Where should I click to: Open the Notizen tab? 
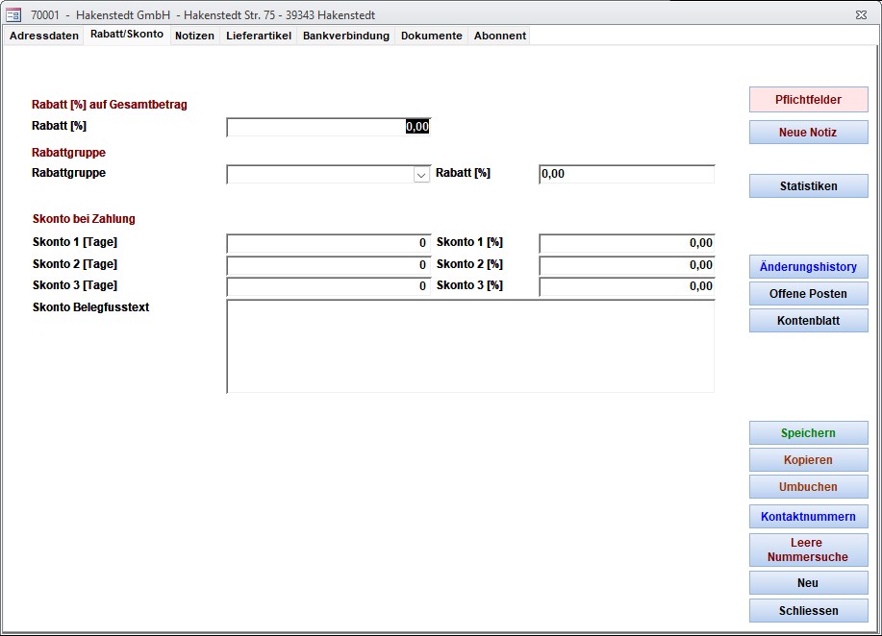tap(194, 36)
